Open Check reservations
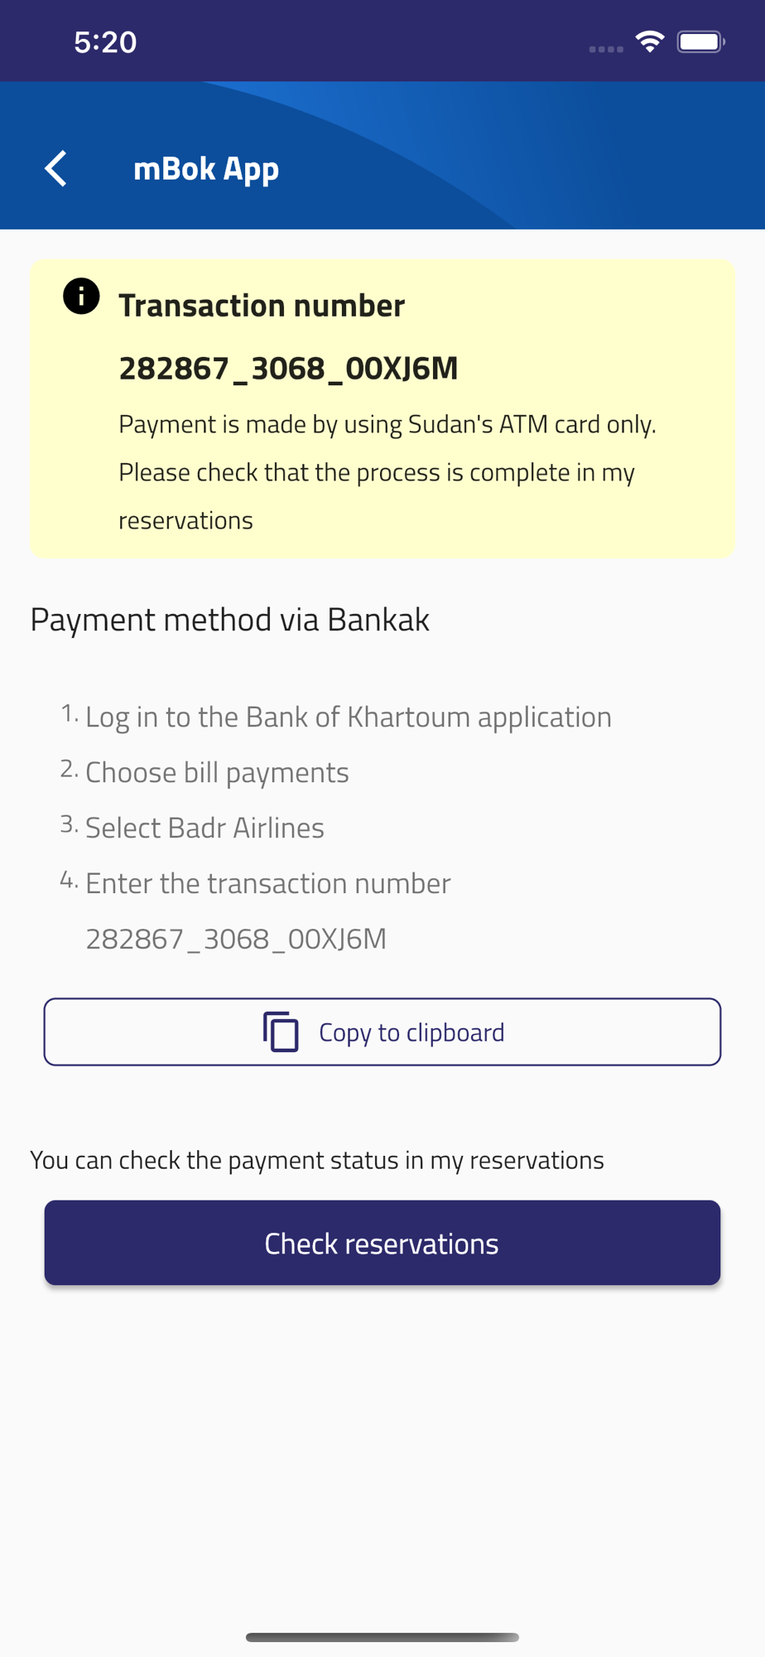Viewport: 765px width, 1657px height. pyautogui.click(x=382, y=1243)
